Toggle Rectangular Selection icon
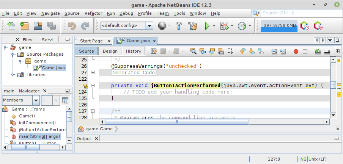Viewport: 343px width, 164px height. point(230,51)
